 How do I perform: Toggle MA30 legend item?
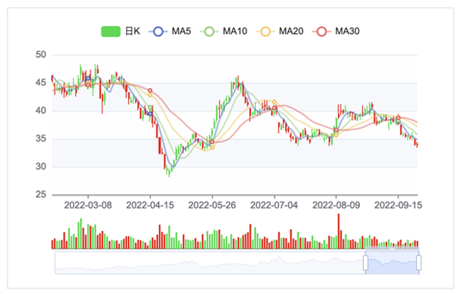click(x=336, y=32)
